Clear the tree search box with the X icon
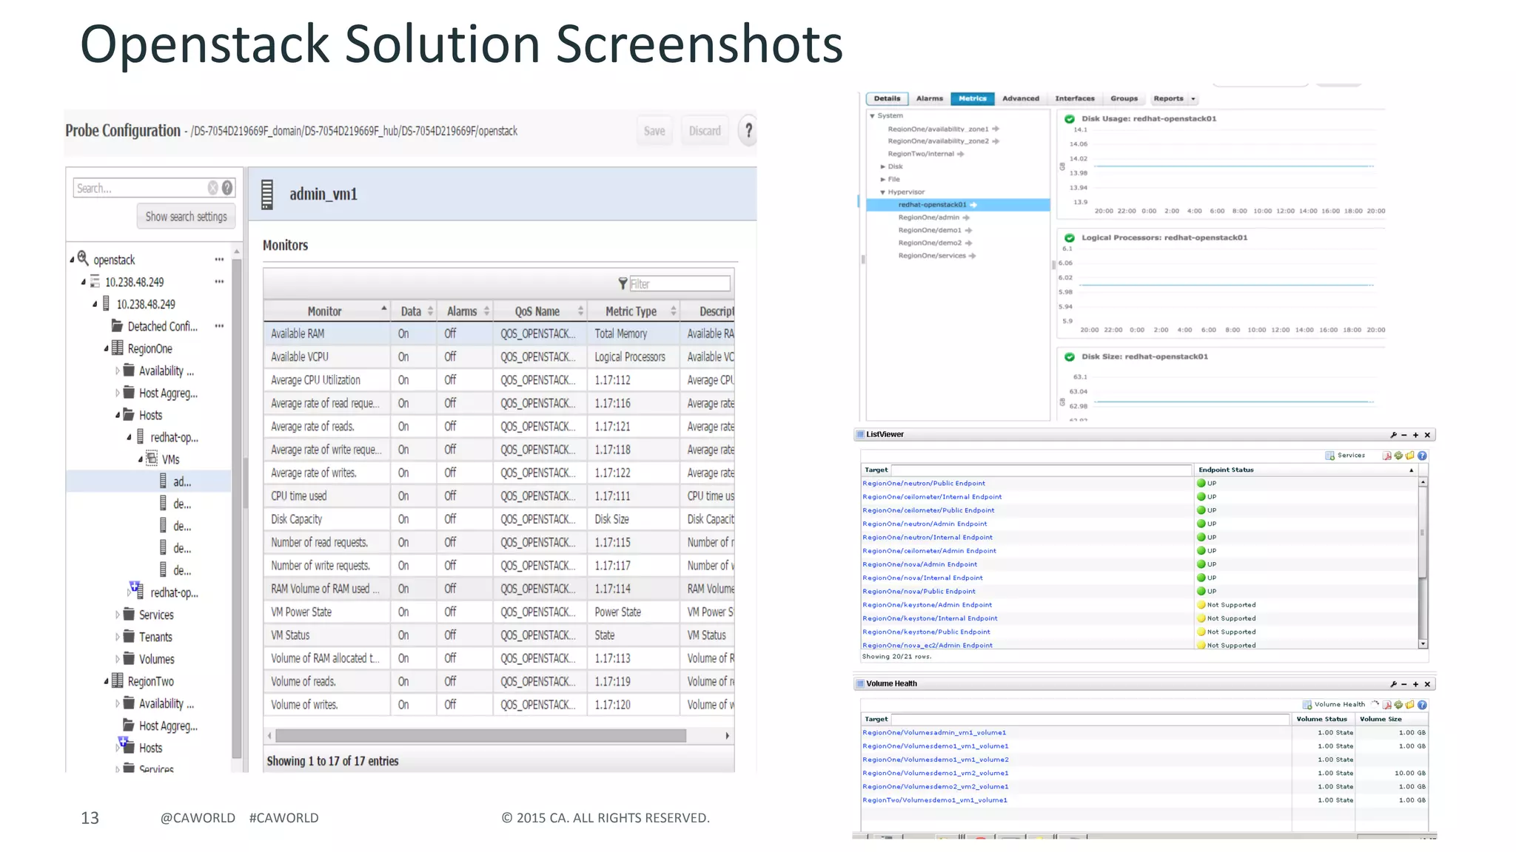The height and width of the screenshot is (852, 1516). tap(213, 188)
